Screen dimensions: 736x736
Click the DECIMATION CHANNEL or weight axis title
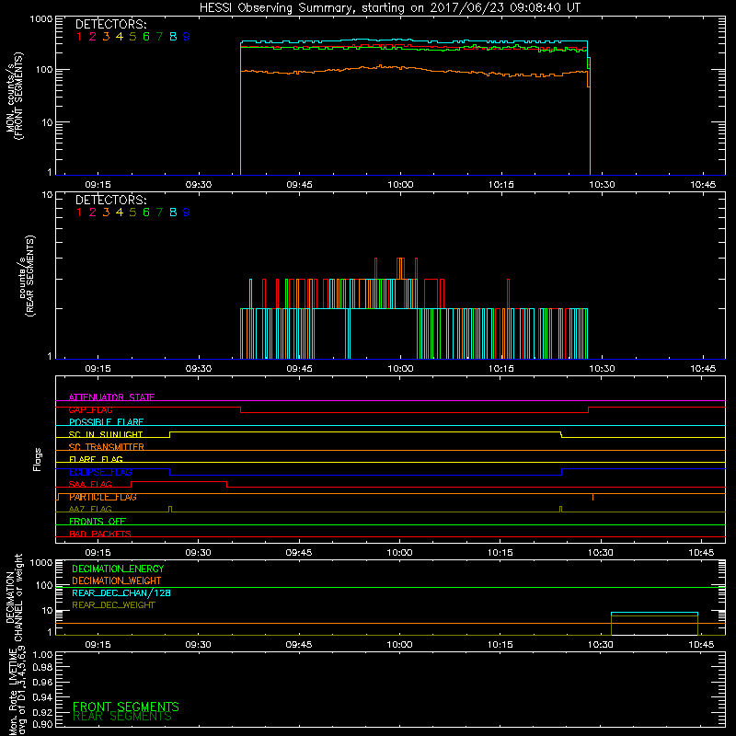click(14, 597)
